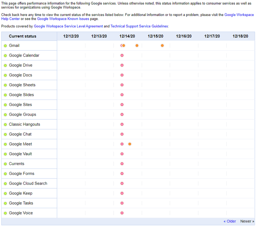
Task: Click the pink outage dot in Google Sites row
Action: pos(122,105)
